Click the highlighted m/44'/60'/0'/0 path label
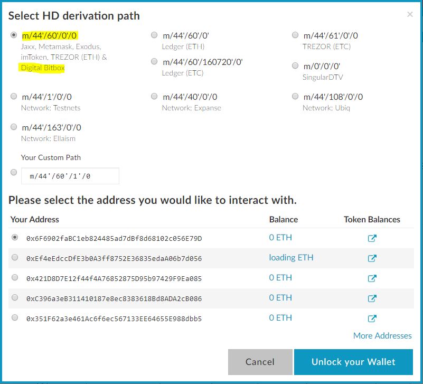 (50, 35)
